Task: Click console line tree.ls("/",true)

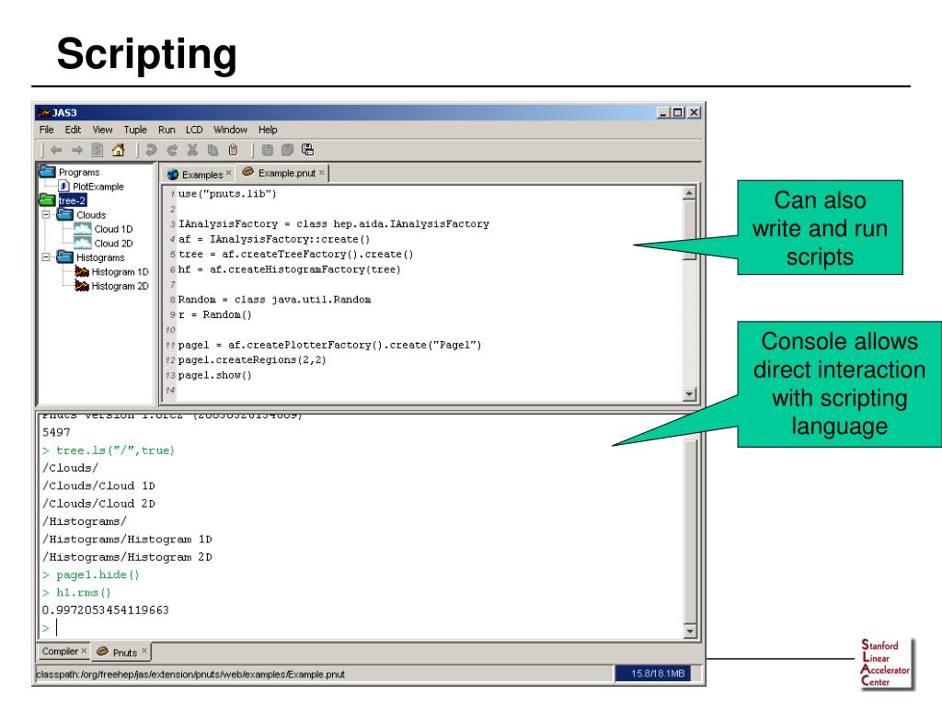Action: (x=109, y=450)
